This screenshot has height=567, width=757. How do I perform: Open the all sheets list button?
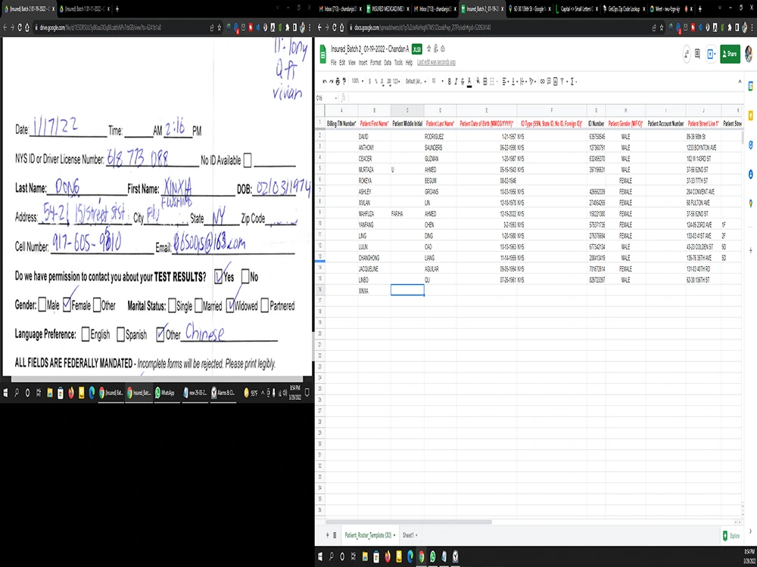pos(335,535)
